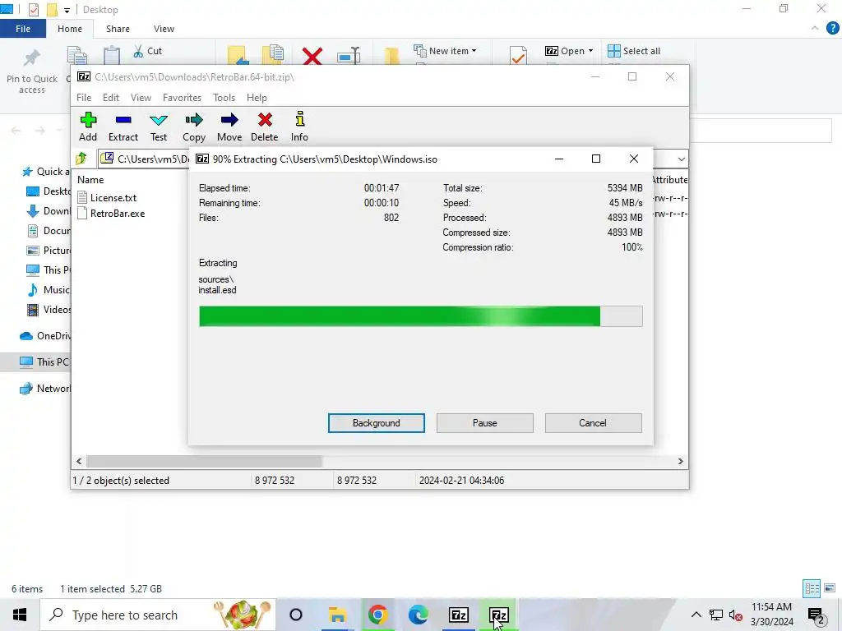The height and width of the screenshot is (631, 842).
Task: Click the License.txt file icon
Action: [x=82, y=197]
